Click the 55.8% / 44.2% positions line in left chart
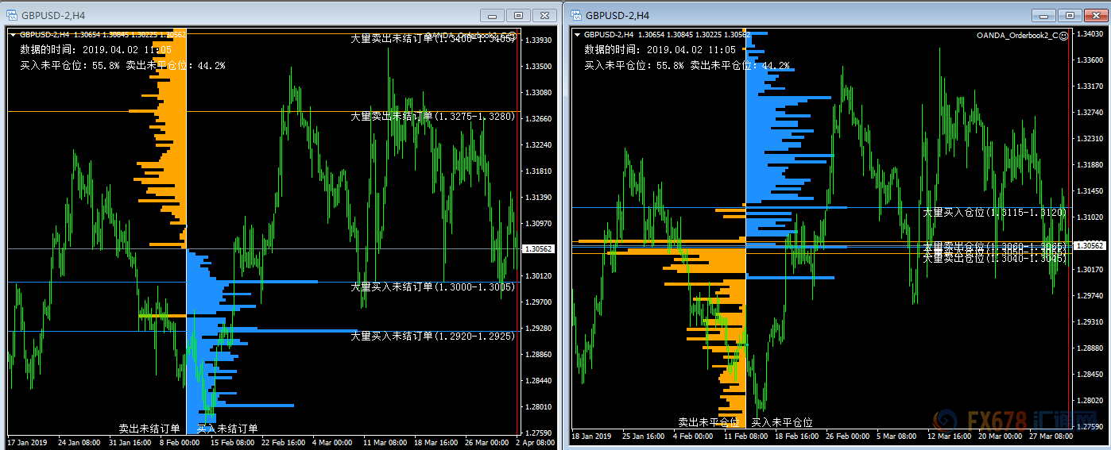The image size is (1111, 450). tap(122, 65)
